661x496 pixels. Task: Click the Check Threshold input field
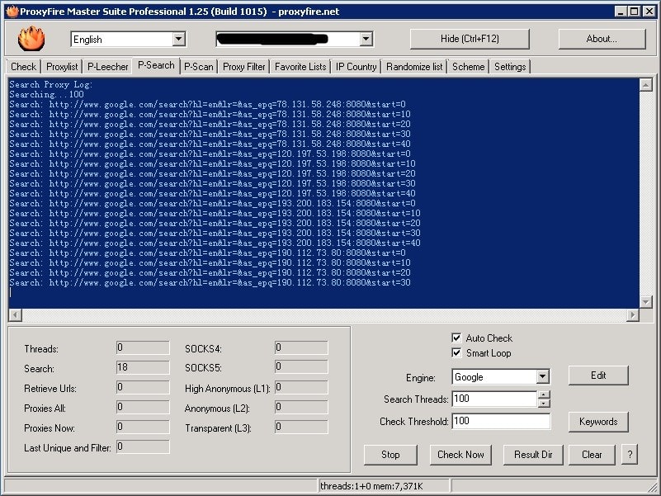point(501,422)
